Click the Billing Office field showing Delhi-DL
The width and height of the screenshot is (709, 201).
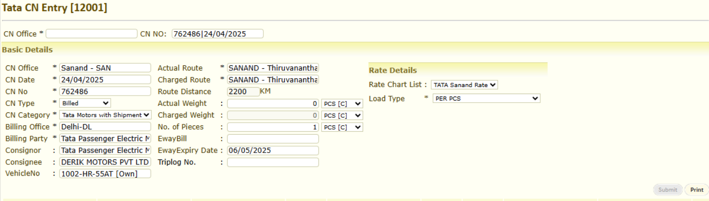coord(105,127)
